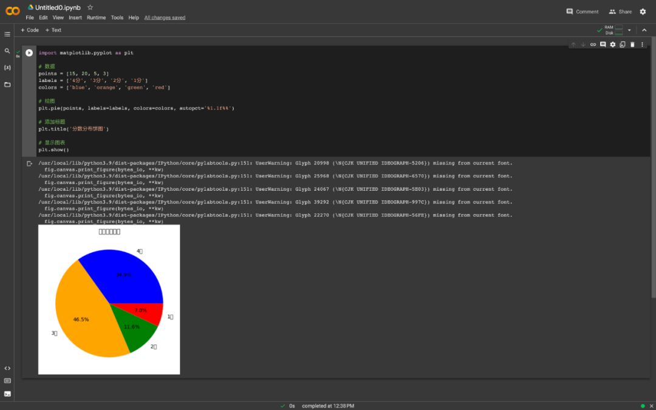Copy link to cell
The image size is (656, 410).
593,44
